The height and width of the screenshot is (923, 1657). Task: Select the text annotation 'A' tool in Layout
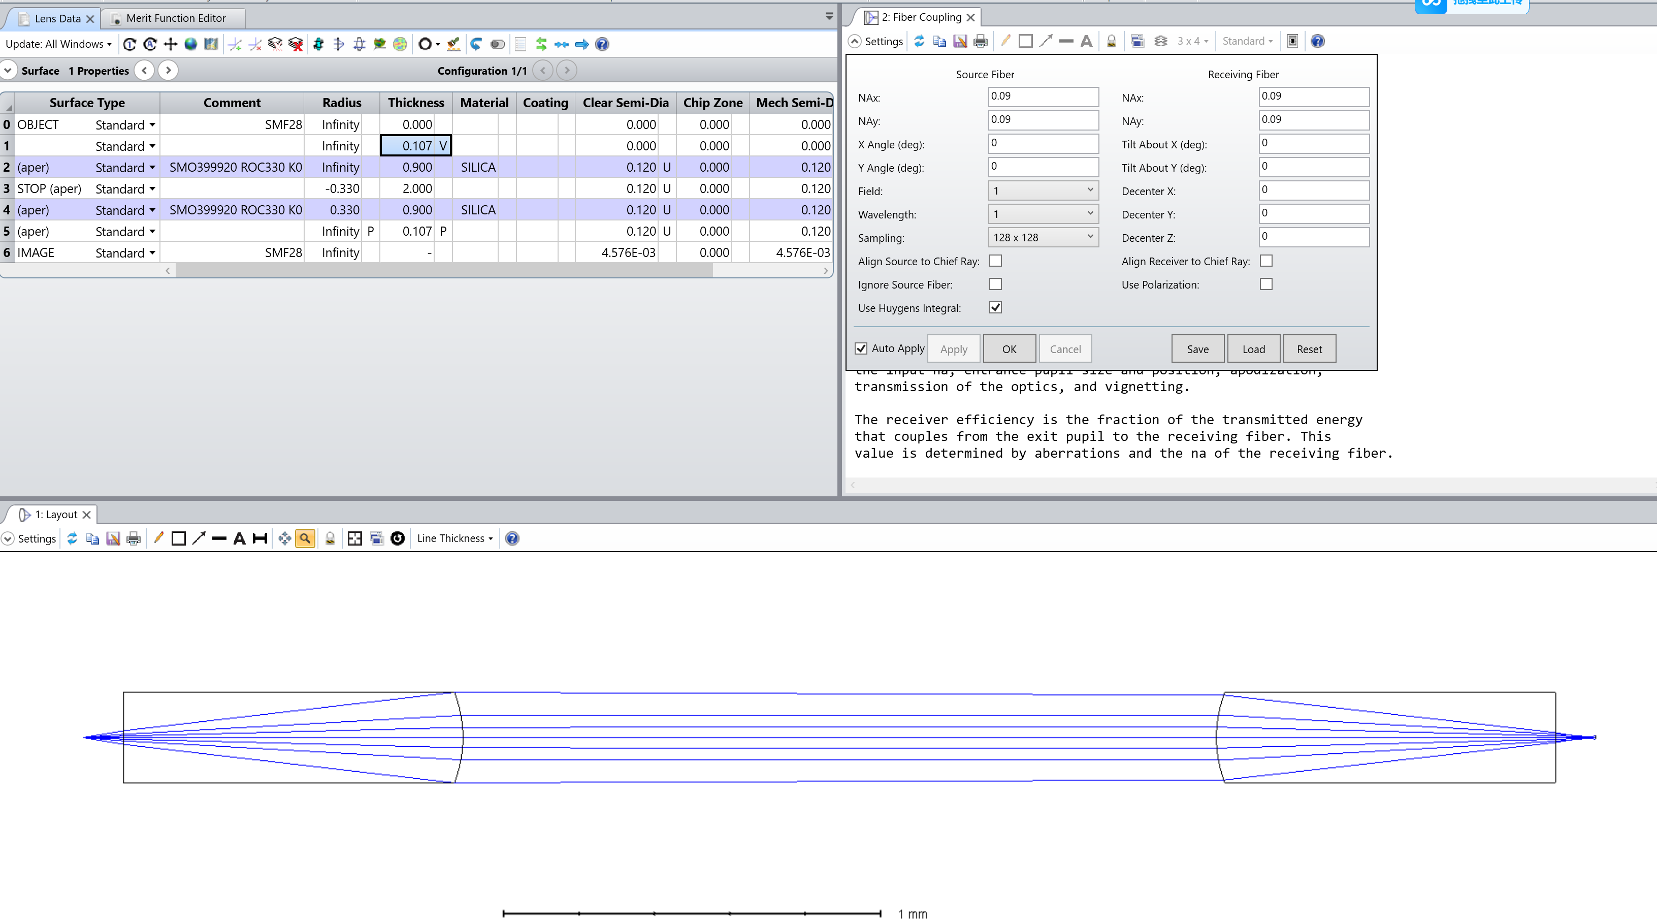pos(239,538)
